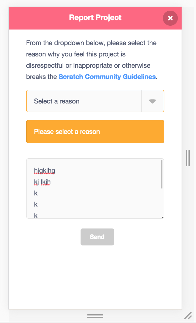196x323 pixels.
Task: Click the dropdown arrow icon on the reason selector
Action: tap(152, 101)
